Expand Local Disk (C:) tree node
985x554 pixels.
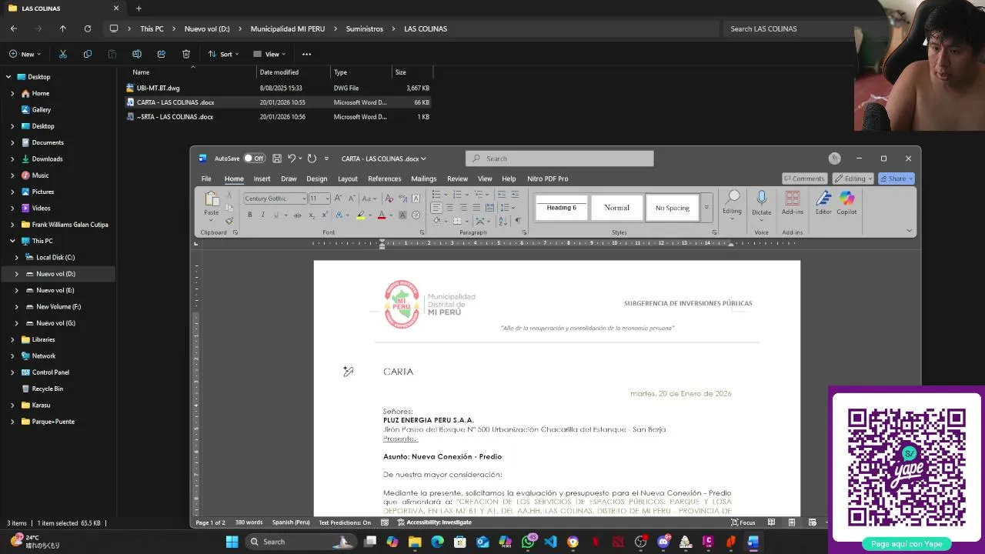[x=17, y=258]
